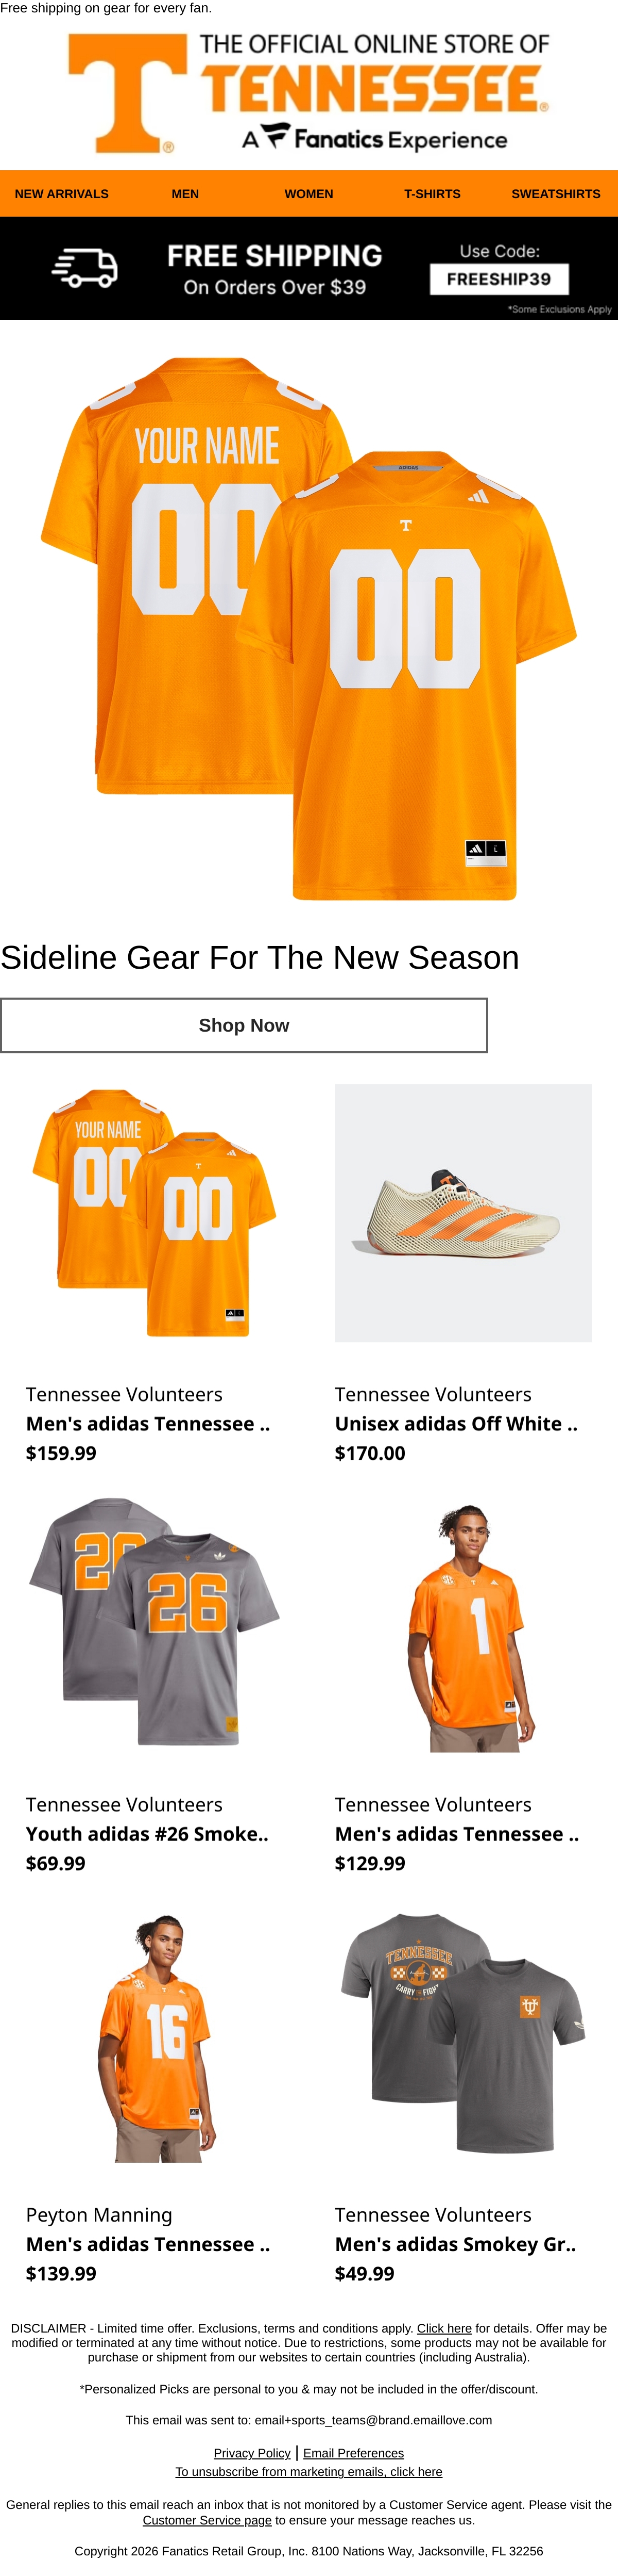This screenshot has height=2576, width=618.
Task: Open the Email Preferences link
Action: click(353, 2452)
